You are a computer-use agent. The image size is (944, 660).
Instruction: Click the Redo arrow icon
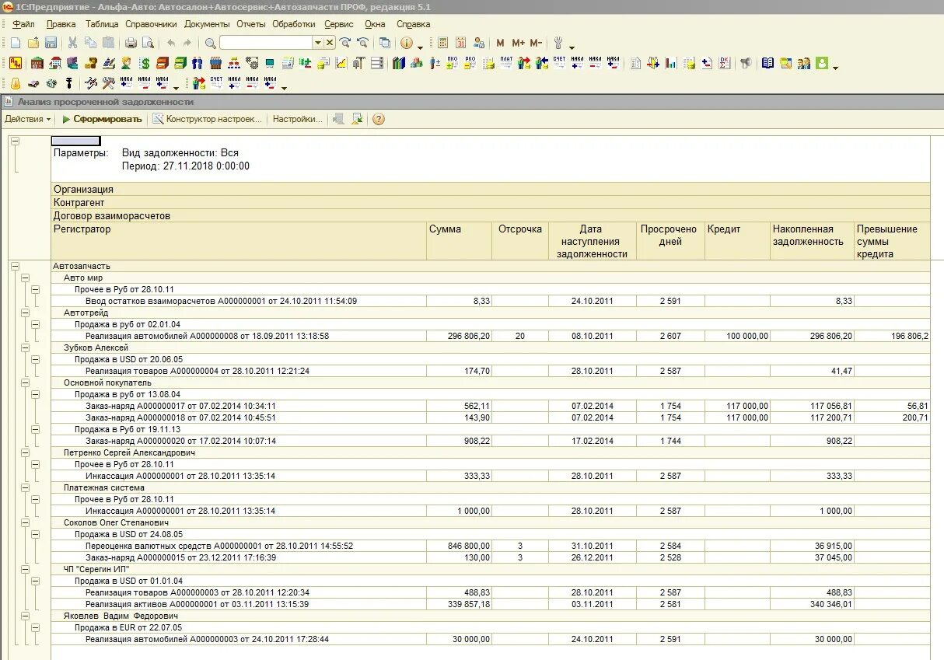click(189, 43)
